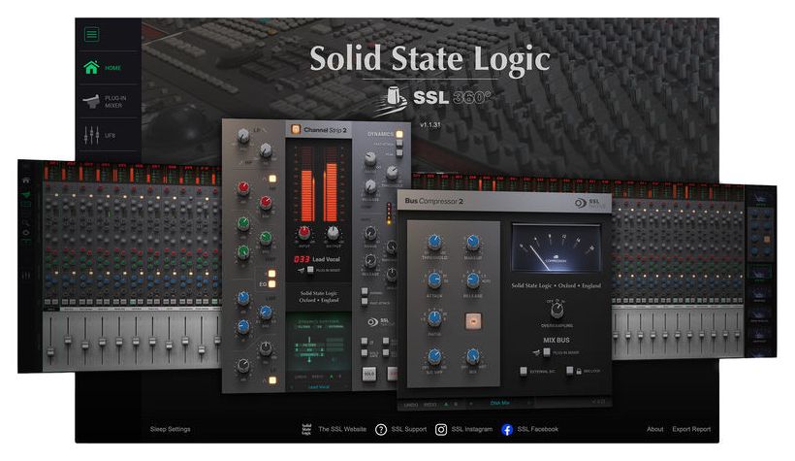Click the Output knob on Channel Strip
The image size is (795, 461).
click(x=333, y=233)
